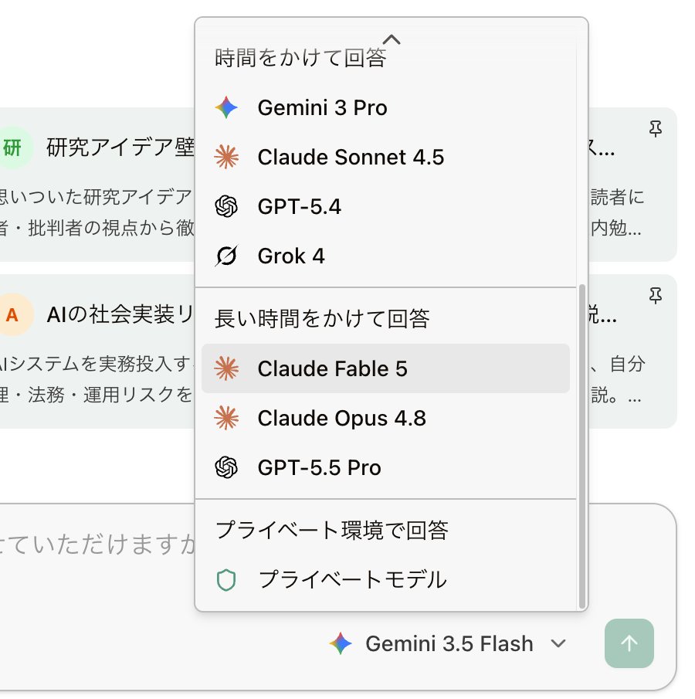Click the model list vertical scrollbar
This screenshot has height=699, width=695.
[x=581, y=446]
